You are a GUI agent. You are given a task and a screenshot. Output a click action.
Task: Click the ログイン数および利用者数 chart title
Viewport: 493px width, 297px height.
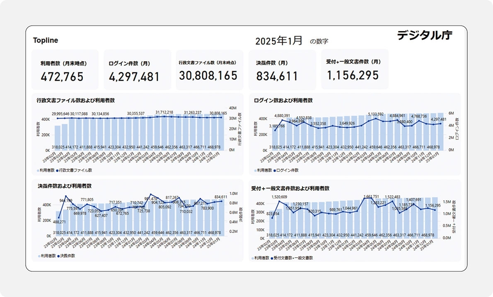coord(283,101)
